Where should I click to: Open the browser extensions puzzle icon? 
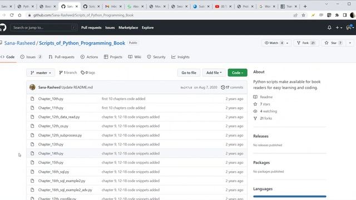337,15
